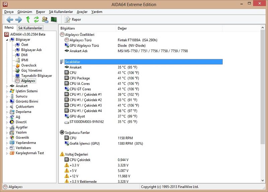Open the monitor diagnostics toolbar icon

pos(54,19)
